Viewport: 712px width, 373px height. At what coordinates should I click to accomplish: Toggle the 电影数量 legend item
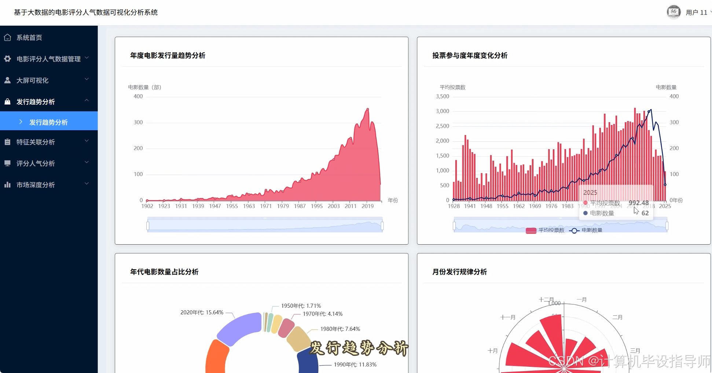pyautogui.click(x=586, y=230)
